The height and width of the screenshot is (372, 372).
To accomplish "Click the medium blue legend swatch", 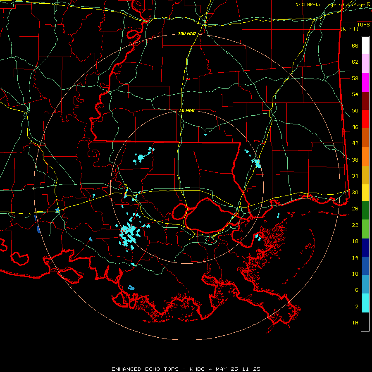I will [x=365, y=266].
